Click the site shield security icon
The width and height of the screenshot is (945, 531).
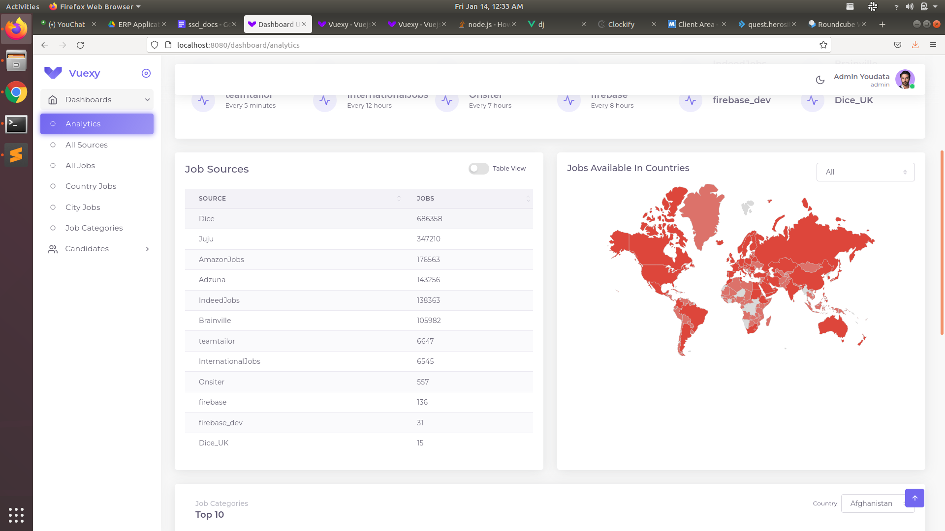click(155, 45)
